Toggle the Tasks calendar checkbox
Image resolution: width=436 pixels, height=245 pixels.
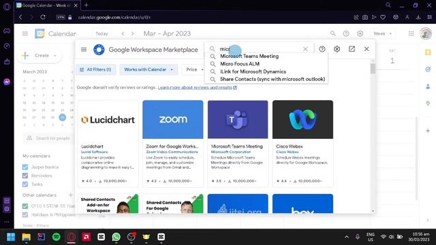point(25,184)
